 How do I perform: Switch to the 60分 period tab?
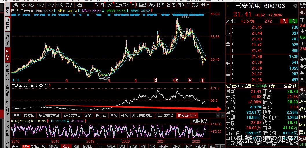tap(60, 5)
